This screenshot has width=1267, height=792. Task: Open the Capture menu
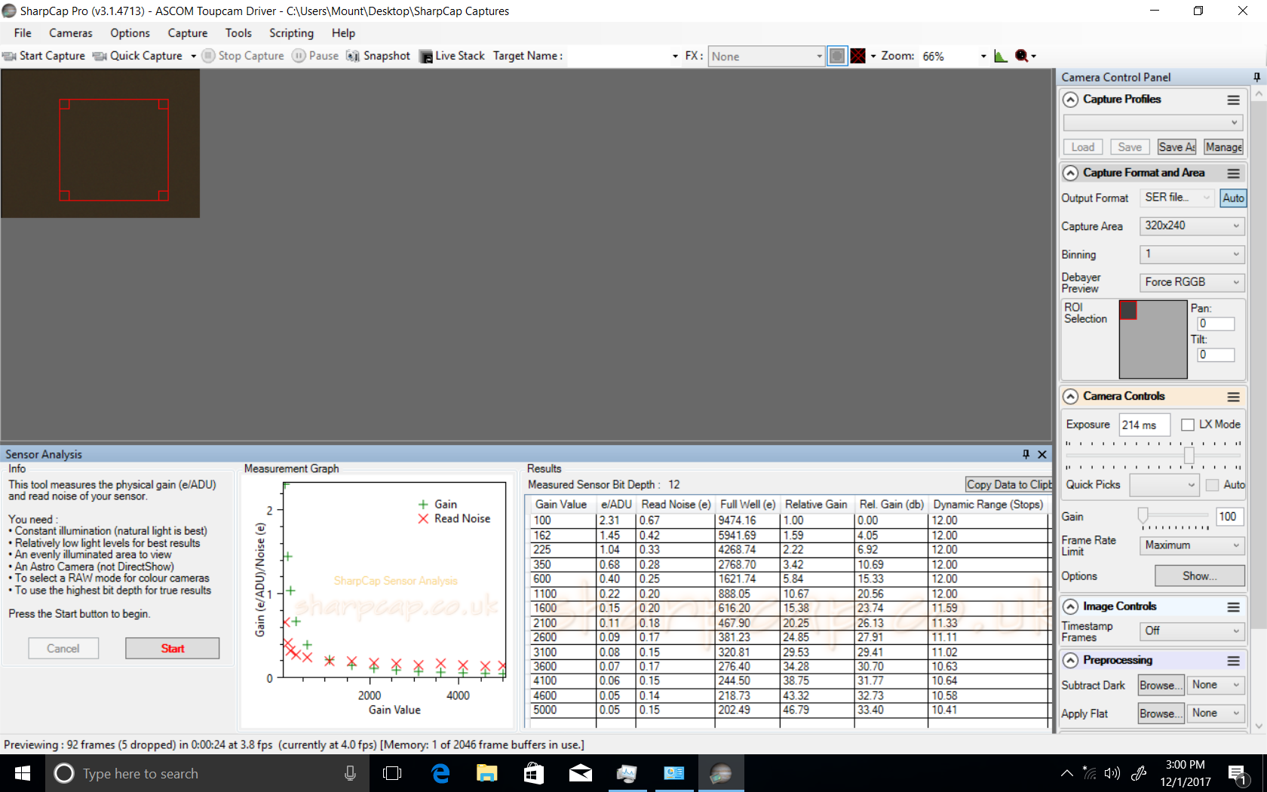tap(188, 33)
